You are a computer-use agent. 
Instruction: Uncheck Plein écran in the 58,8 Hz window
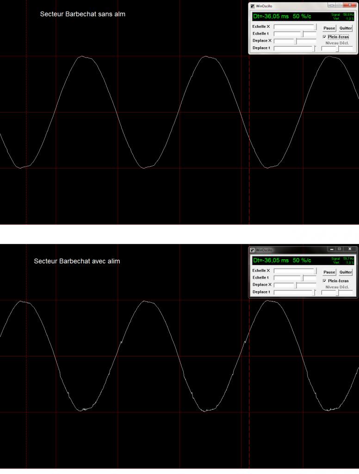[325, 37]
